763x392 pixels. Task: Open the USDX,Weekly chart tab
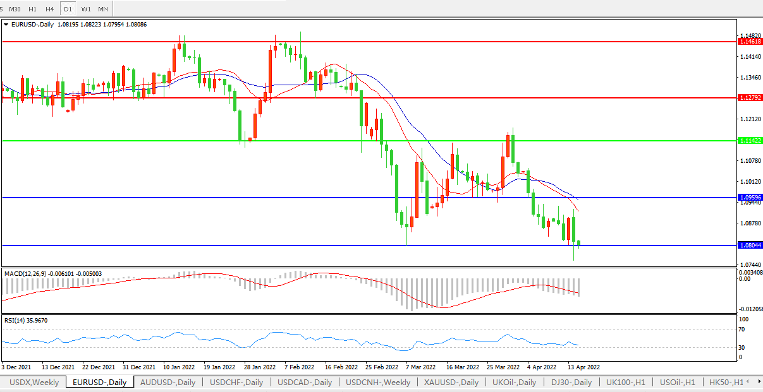tap(35, 383)
